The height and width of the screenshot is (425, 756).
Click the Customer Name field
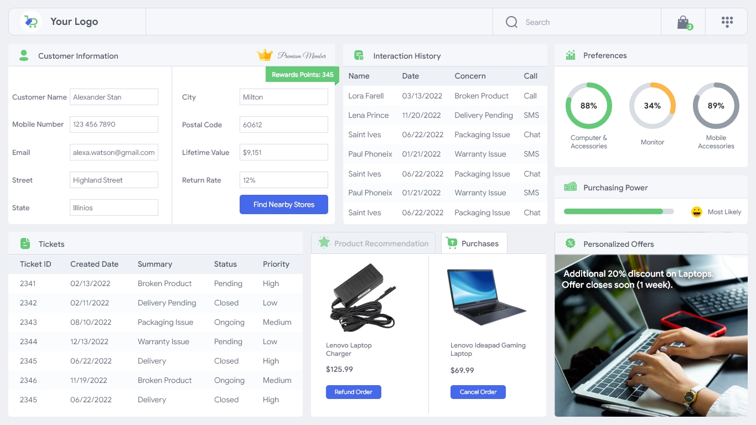[x=114, y=97]
